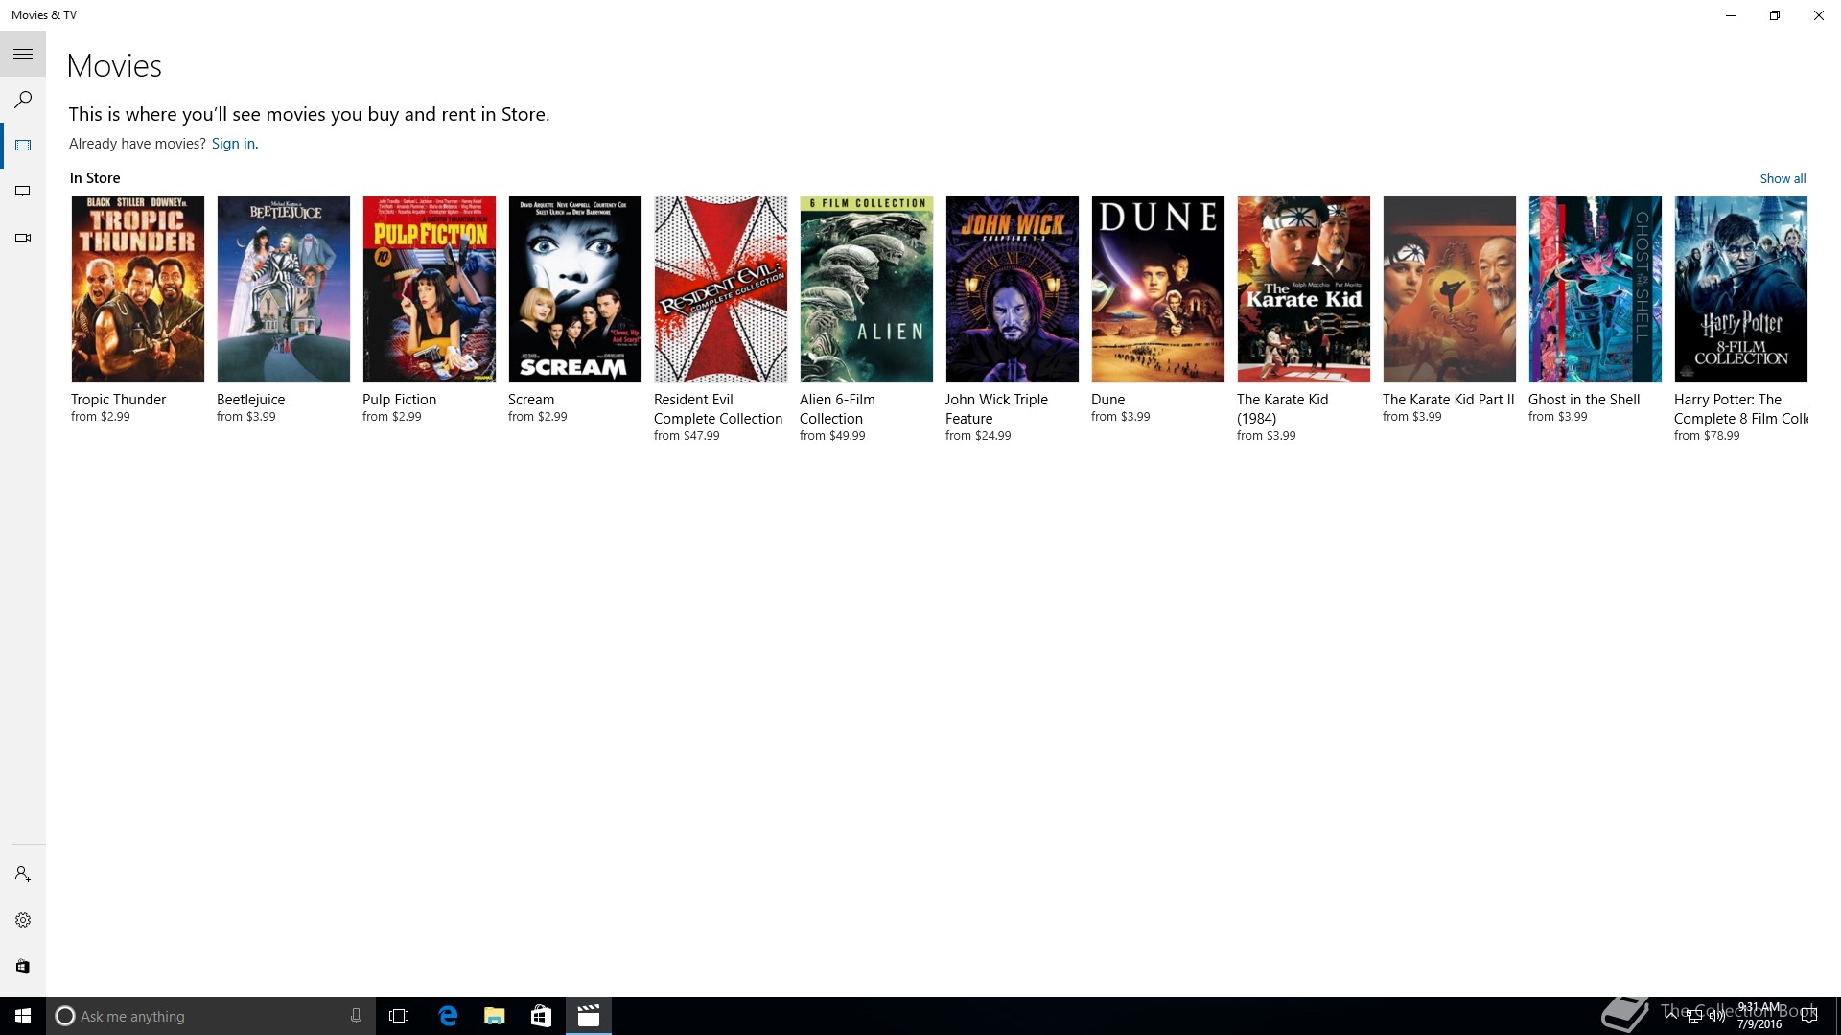Viewport: 1841px width, 1035px height.
Task: Click the 'from $47.99' price text
Action: pos(687,436)
